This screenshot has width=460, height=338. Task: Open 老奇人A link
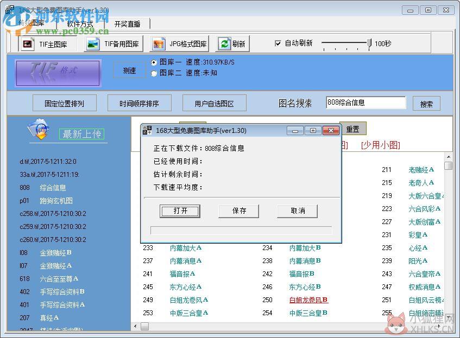point(421,183)
